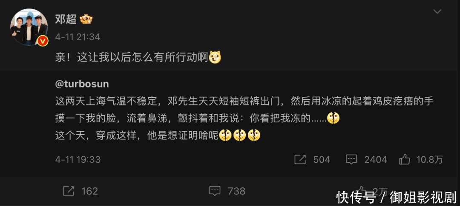Tap the 4-11 19:33 timestamp

[x=78, y=159]
